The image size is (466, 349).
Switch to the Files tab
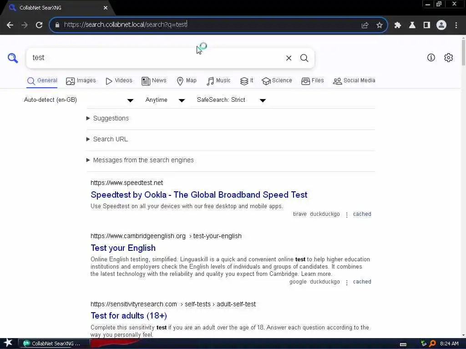coord(312,81)
